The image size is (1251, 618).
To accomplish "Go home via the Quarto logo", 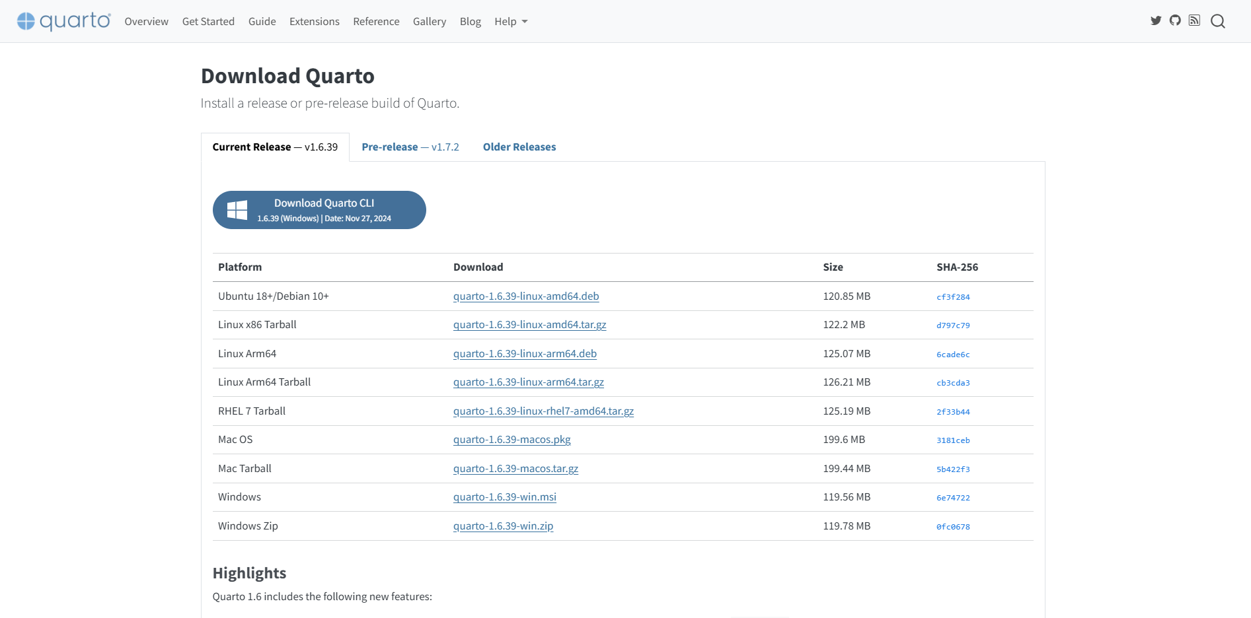I will pos(64,21).
